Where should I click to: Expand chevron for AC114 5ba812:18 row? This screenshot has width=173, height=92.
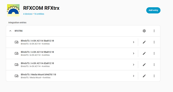click(133, 42)
